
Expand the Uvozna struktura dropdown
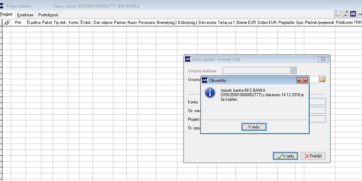293,71
